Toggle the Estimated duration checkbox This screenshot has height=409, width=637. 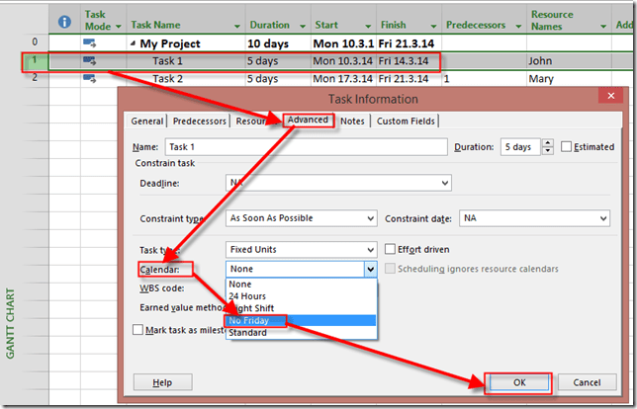(567, 146)
